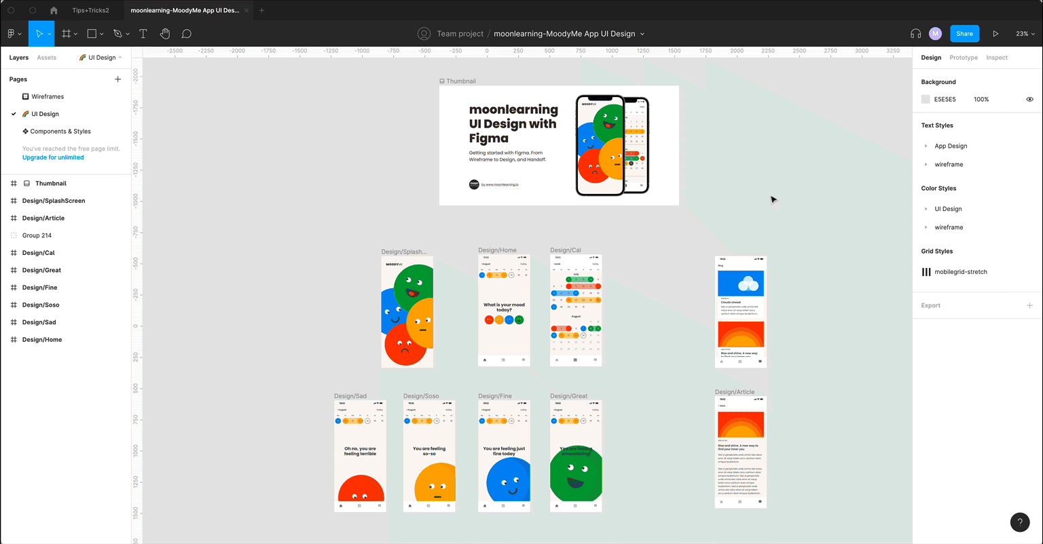Click the Rectangle shape tool

tap(92, 33)
